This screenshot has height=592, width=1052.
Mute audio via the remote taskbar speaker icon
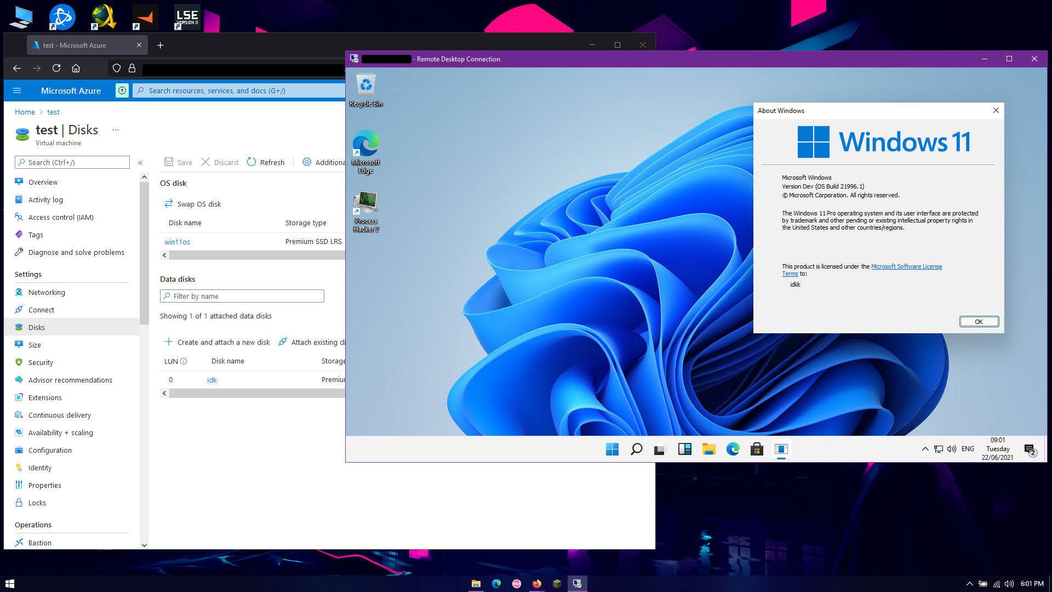[x=951, y=449]
